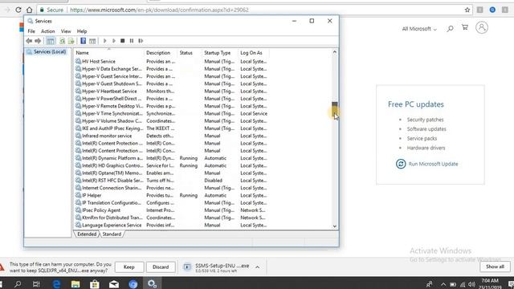
Task: Click the Refresh icon in Services toolbar
Action: click(x=62, y=41)
